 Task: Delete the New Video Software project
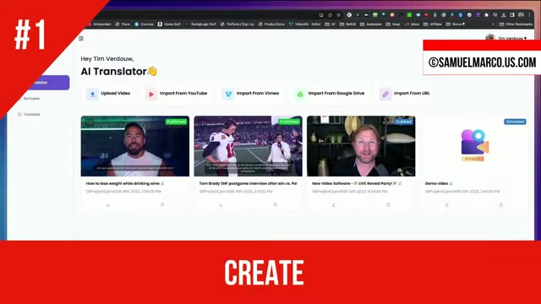(x=388, y=205)
